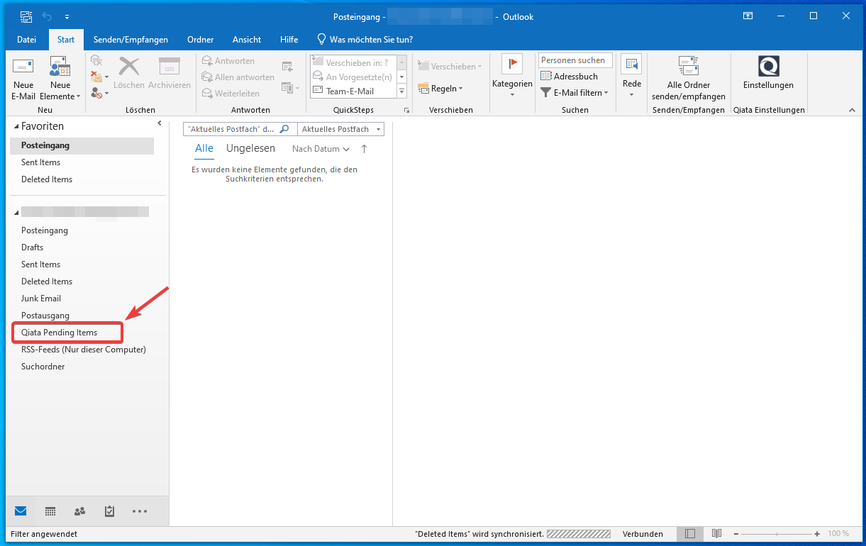The image size is (866, 546).
Task: Open Qiata Einstellungen in the ribbon
Action: point(768,67)
